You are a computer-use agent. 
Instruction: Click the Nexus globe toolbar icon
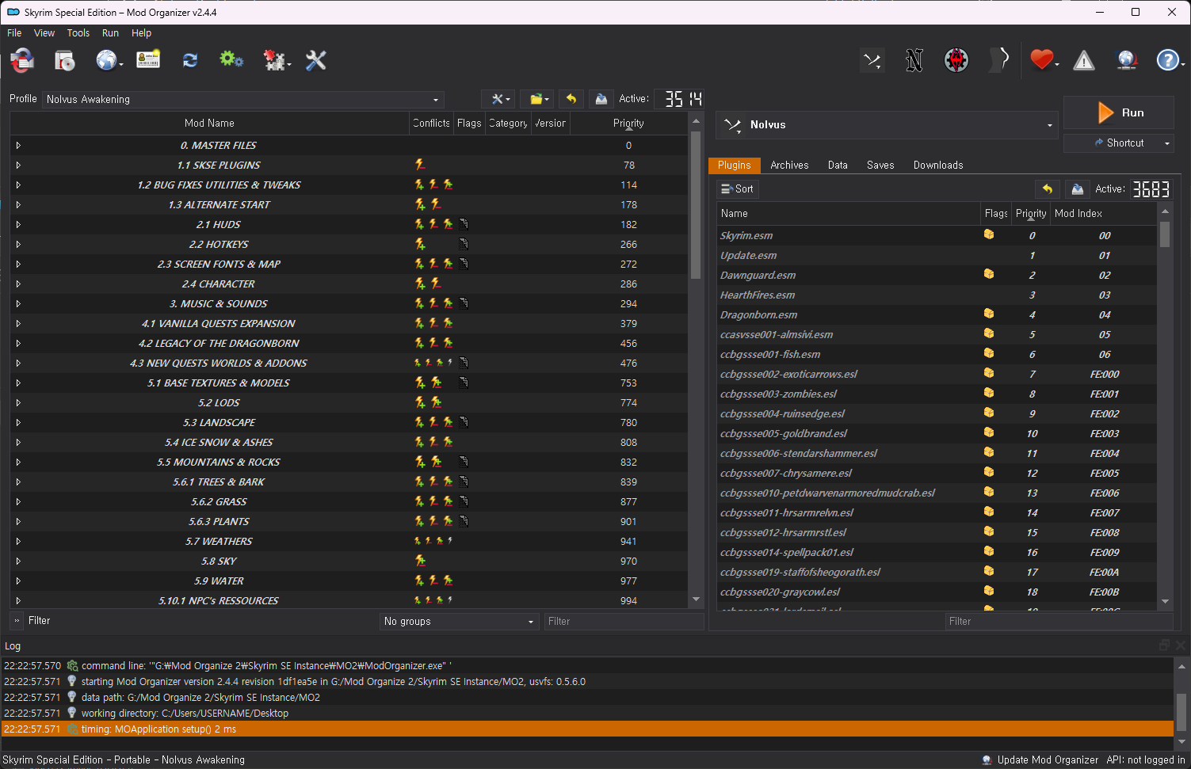(x=107, y=60)
